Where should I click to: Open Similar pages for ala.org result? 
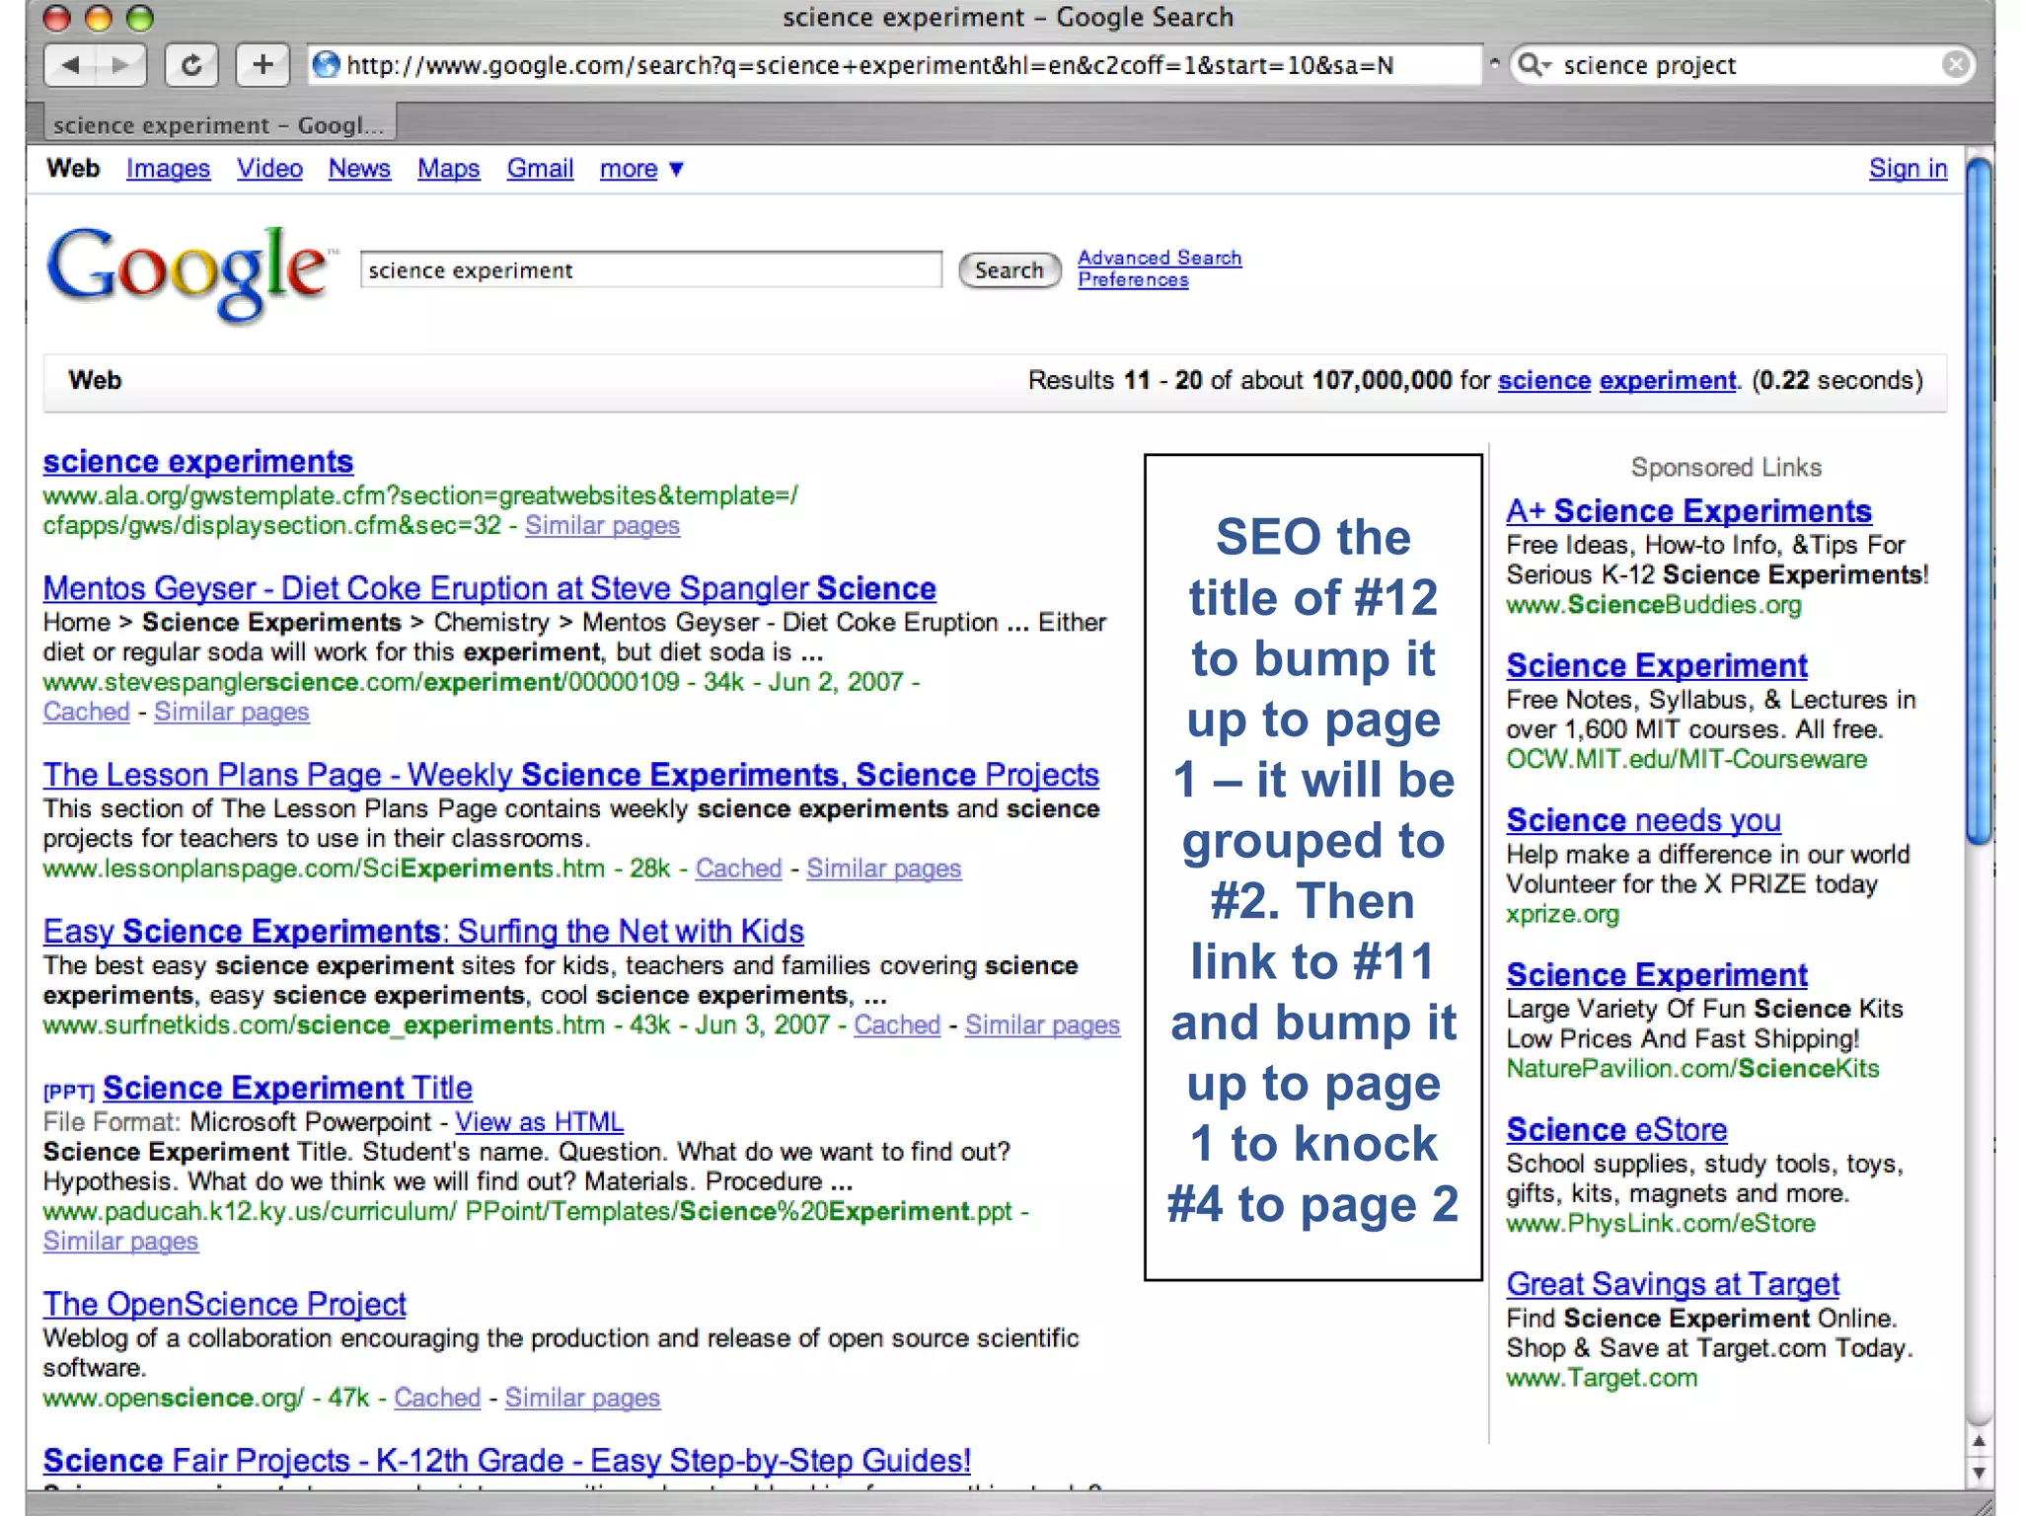602,525
